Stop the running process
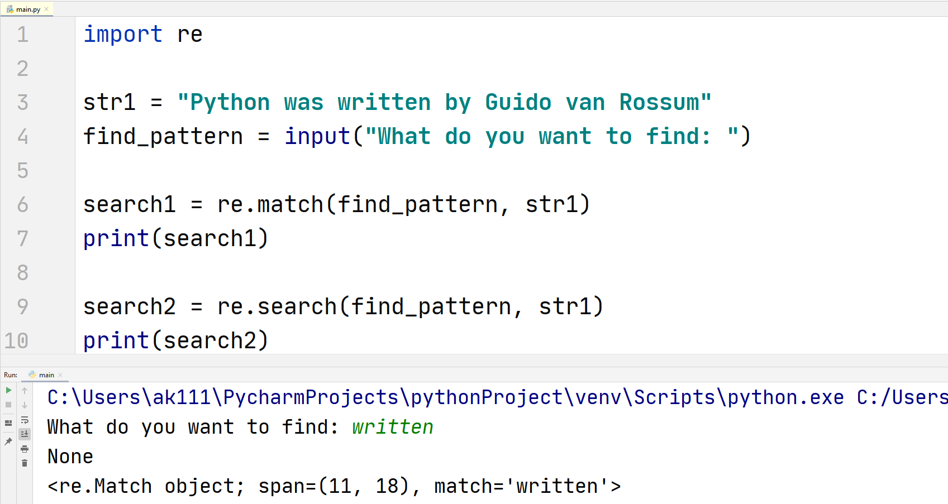The width and height of the screenshot is (948, 504). 8,405
